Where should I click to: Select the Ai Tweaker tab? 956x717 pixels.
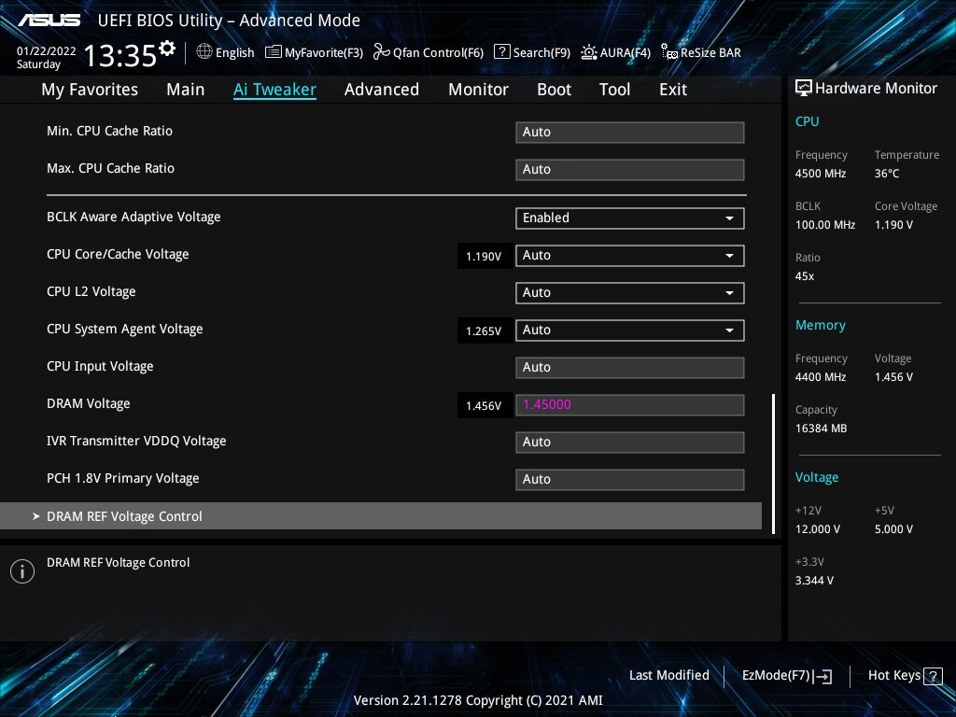(274, 90)
